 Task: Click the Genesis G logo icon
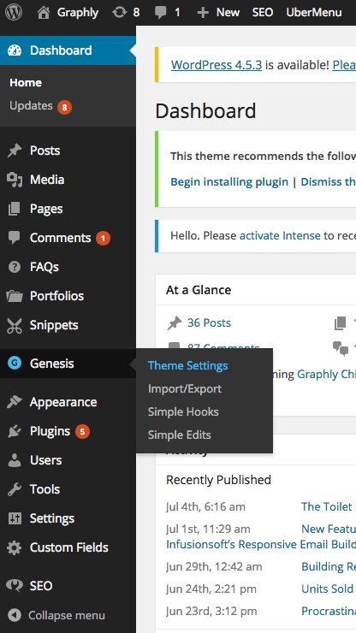point(15,364)
